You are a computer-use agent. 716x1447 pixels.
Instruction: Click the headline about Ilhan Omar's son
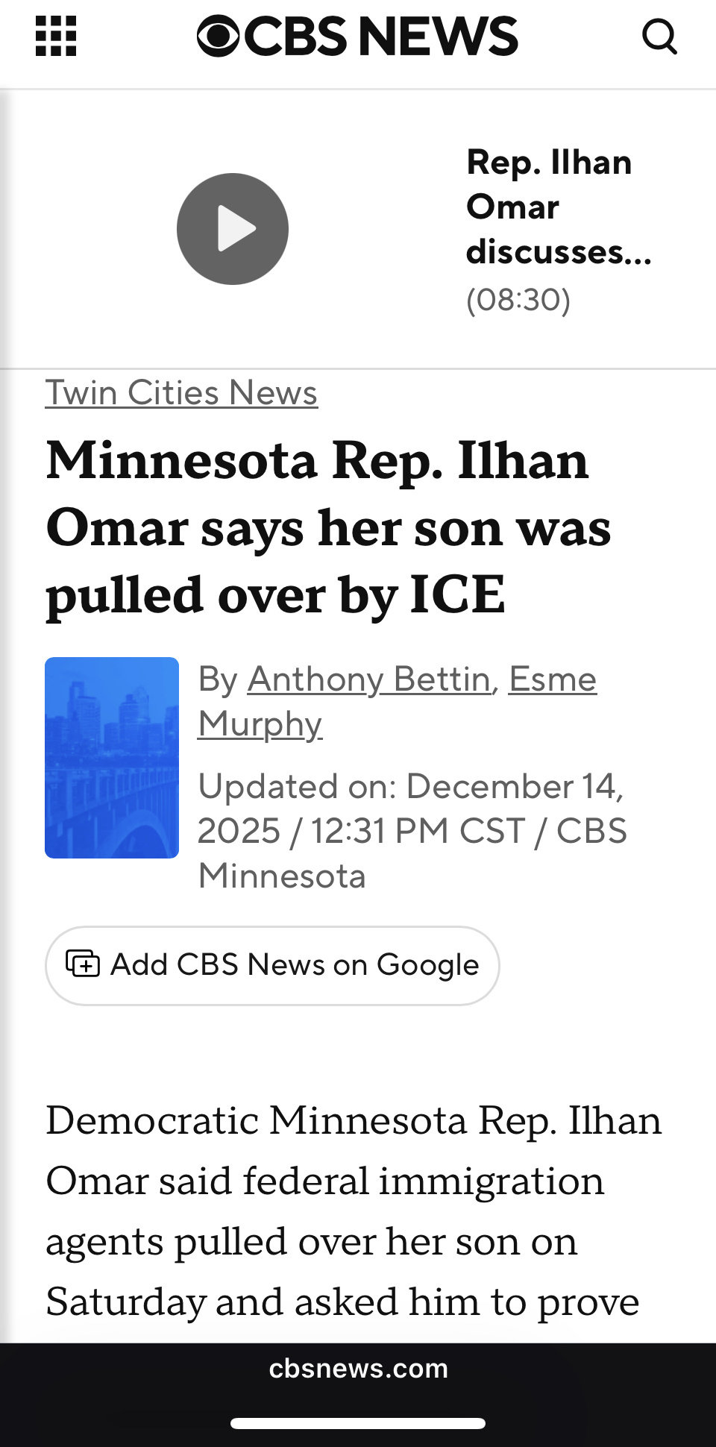[328, 527]
